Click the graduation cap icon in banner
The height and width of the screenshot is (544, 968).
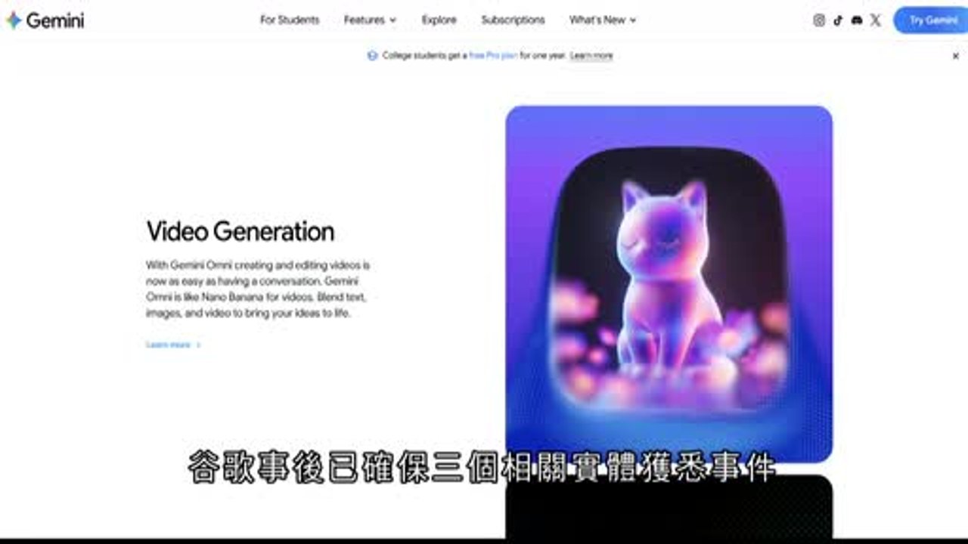[372, 55]
